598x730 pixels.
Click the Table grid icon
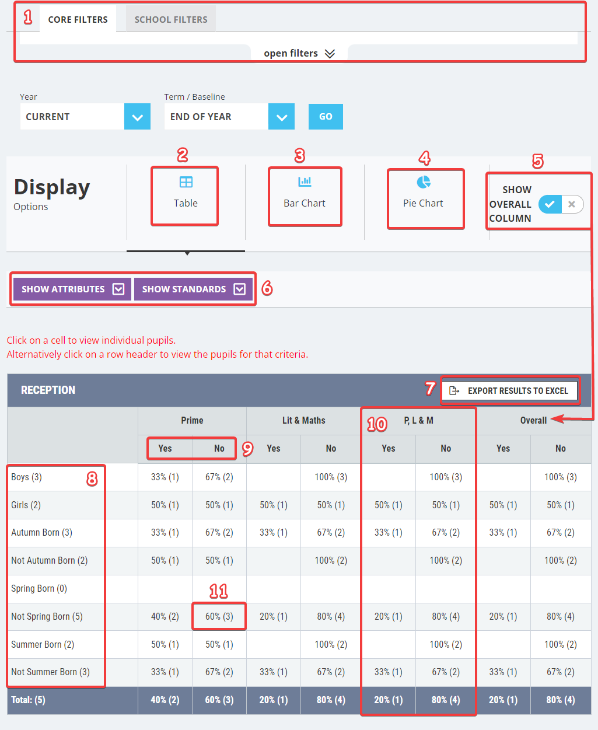pos(186,182)
